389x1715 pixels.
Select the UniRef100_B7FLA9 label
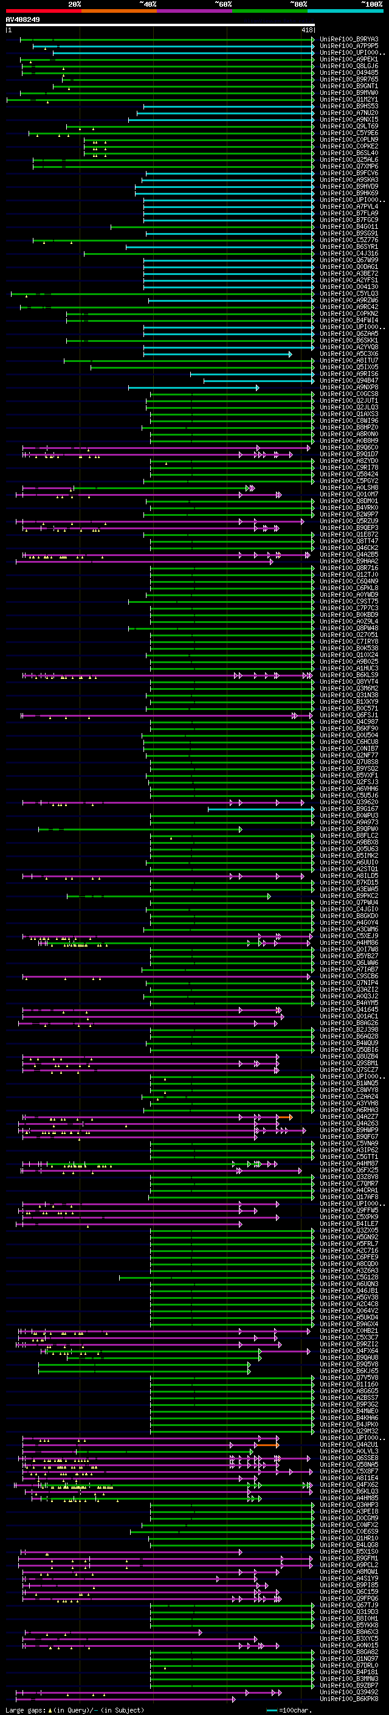coord(349,213)
